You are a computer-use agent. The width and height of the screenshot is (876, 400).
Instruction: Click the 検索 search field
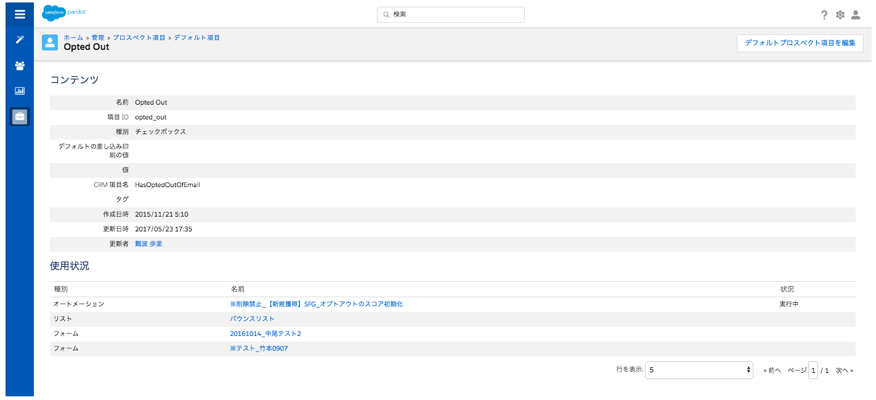[451, 14]
